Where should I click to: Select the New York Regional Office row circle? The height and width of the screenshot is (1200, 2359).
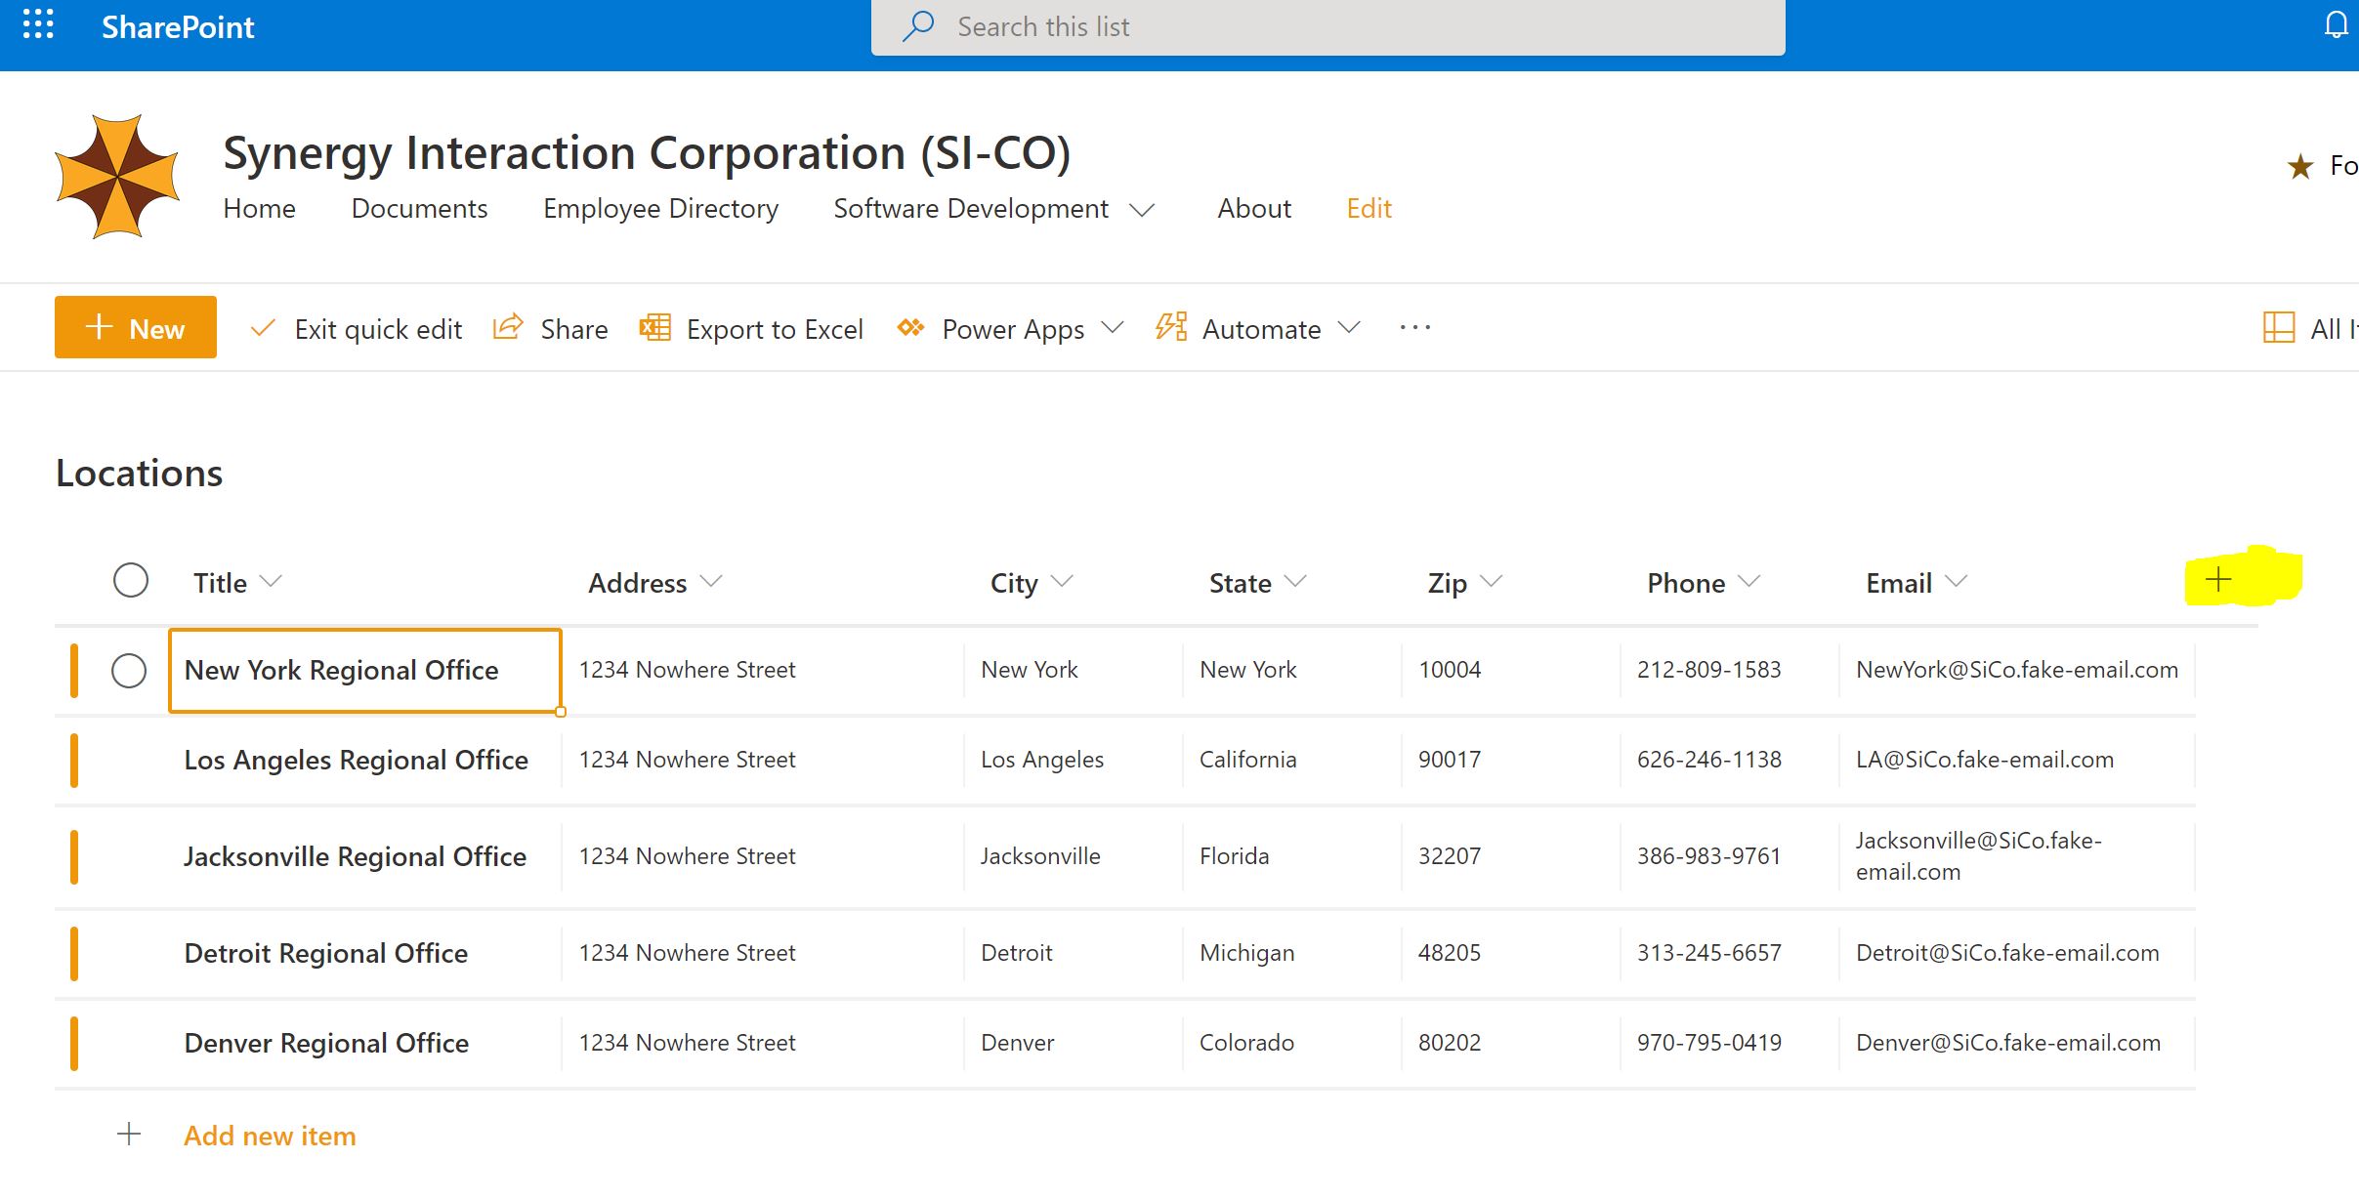(129, 671)
